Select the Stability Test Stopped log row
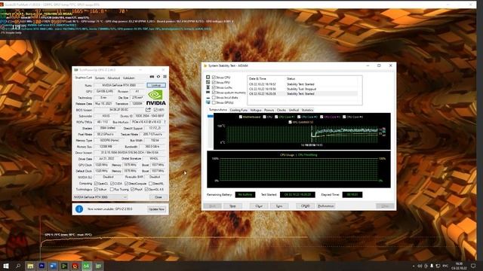 (x=303, y=89)
